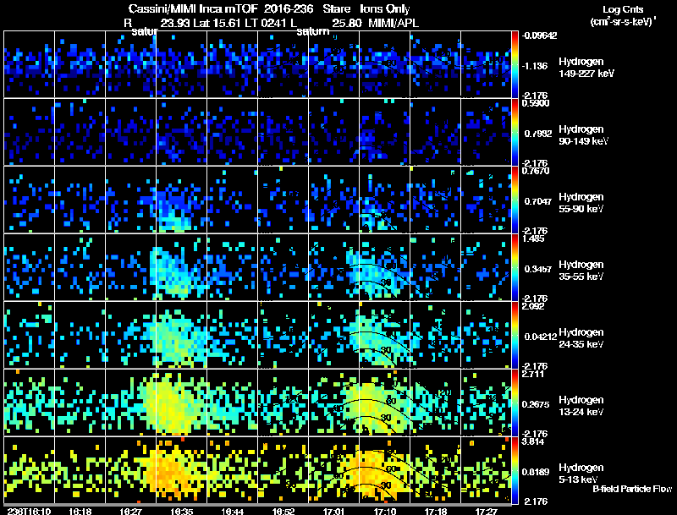Viewport: 677px width, 515px height.
Task: Select the '2016-236' date in the title
Action: [288, 9]
